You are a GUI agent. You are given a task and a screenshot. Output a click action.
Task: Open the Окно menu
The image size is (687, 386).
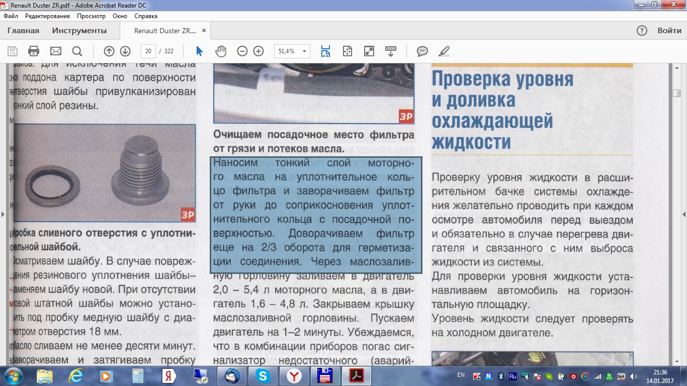pos(120,16)
